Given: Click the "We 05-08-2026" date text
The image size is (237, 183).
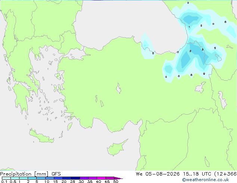Looking at the screenshot, I should [158, 174].
